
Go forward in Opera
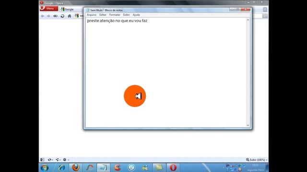point(48,16)
